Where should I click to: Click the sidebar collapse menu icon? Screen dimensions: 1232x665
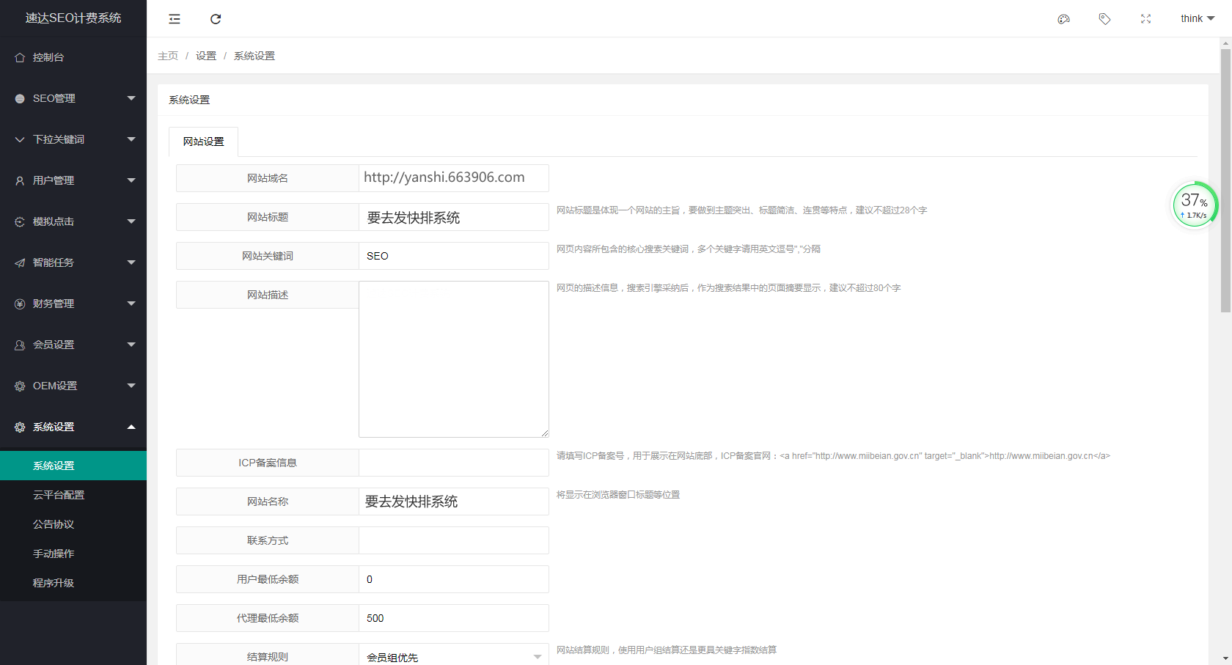click(175, 19)
